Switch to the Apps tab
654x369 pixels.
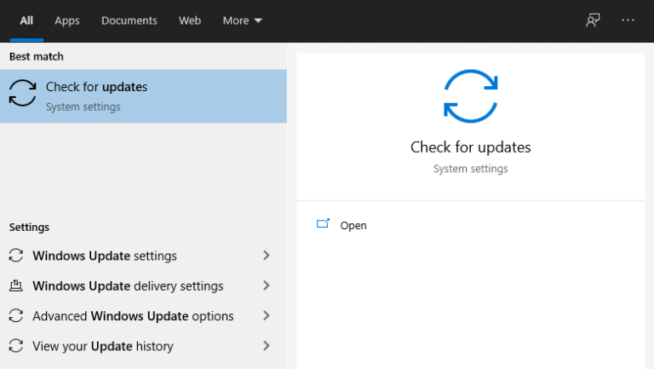click(67, 20)
